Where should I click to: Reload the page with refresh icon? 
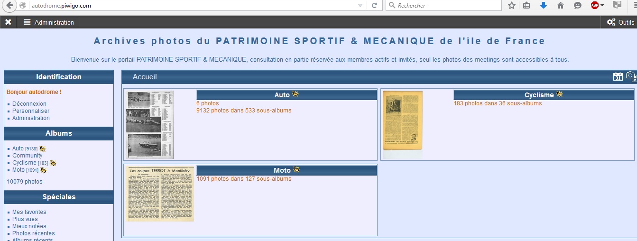[x=374, y=6]
